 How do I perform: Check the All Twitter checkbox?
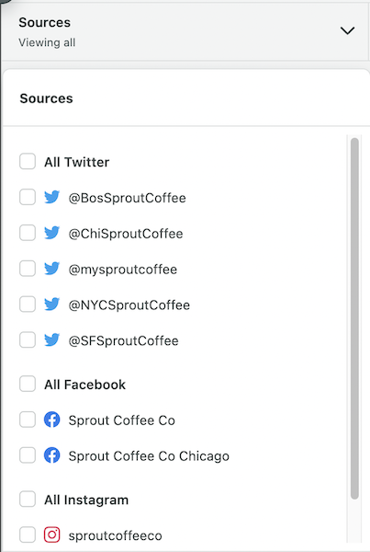(x=28, y=161)
